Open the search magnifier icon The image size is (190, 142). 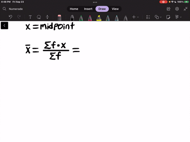click(4, 9)
